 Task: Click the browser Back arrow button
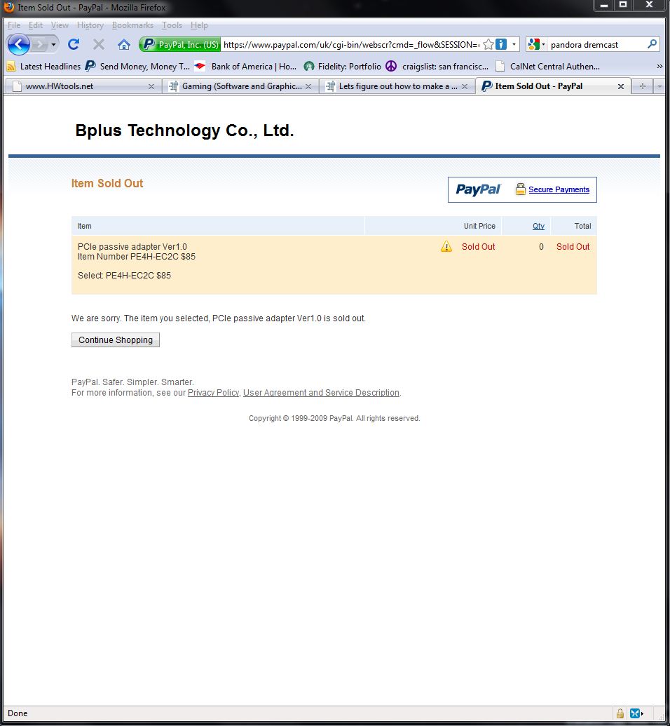pyautogui.click(x=18, y=44)
